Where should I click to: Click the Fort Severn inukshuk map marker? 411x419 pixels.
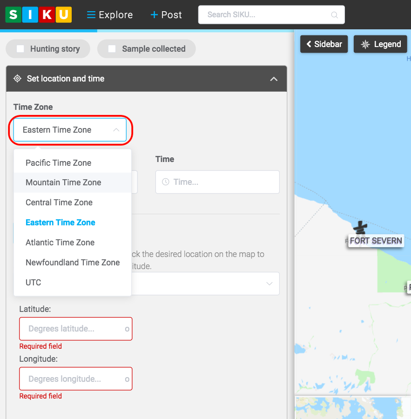point(359,228)
